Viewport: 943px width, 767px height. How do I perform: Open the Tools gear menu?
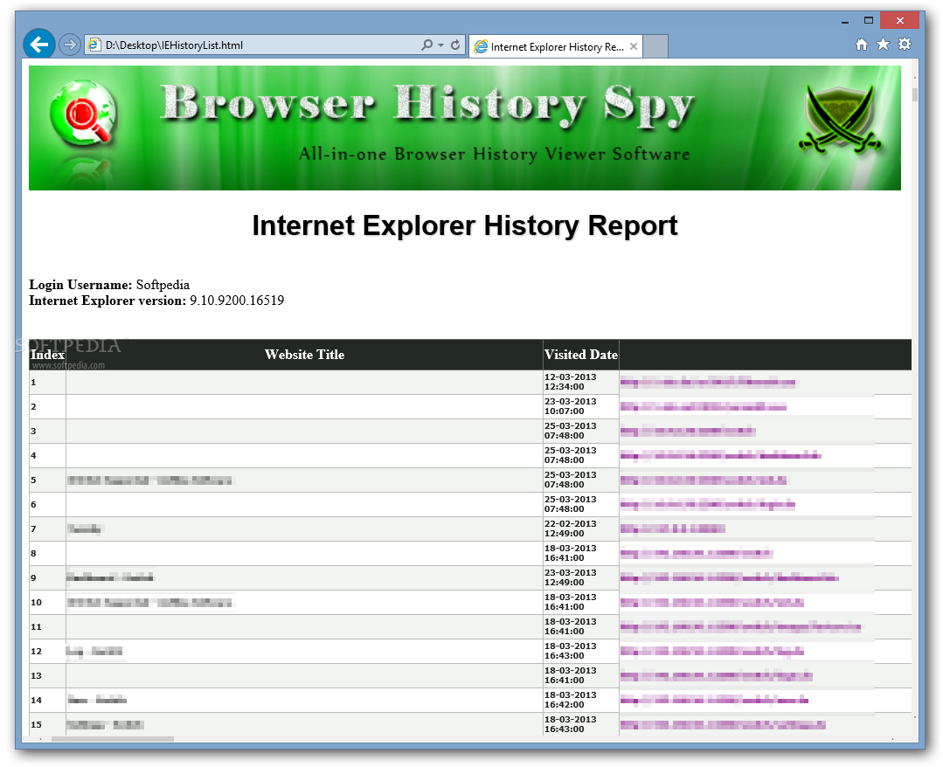point(904,44)
